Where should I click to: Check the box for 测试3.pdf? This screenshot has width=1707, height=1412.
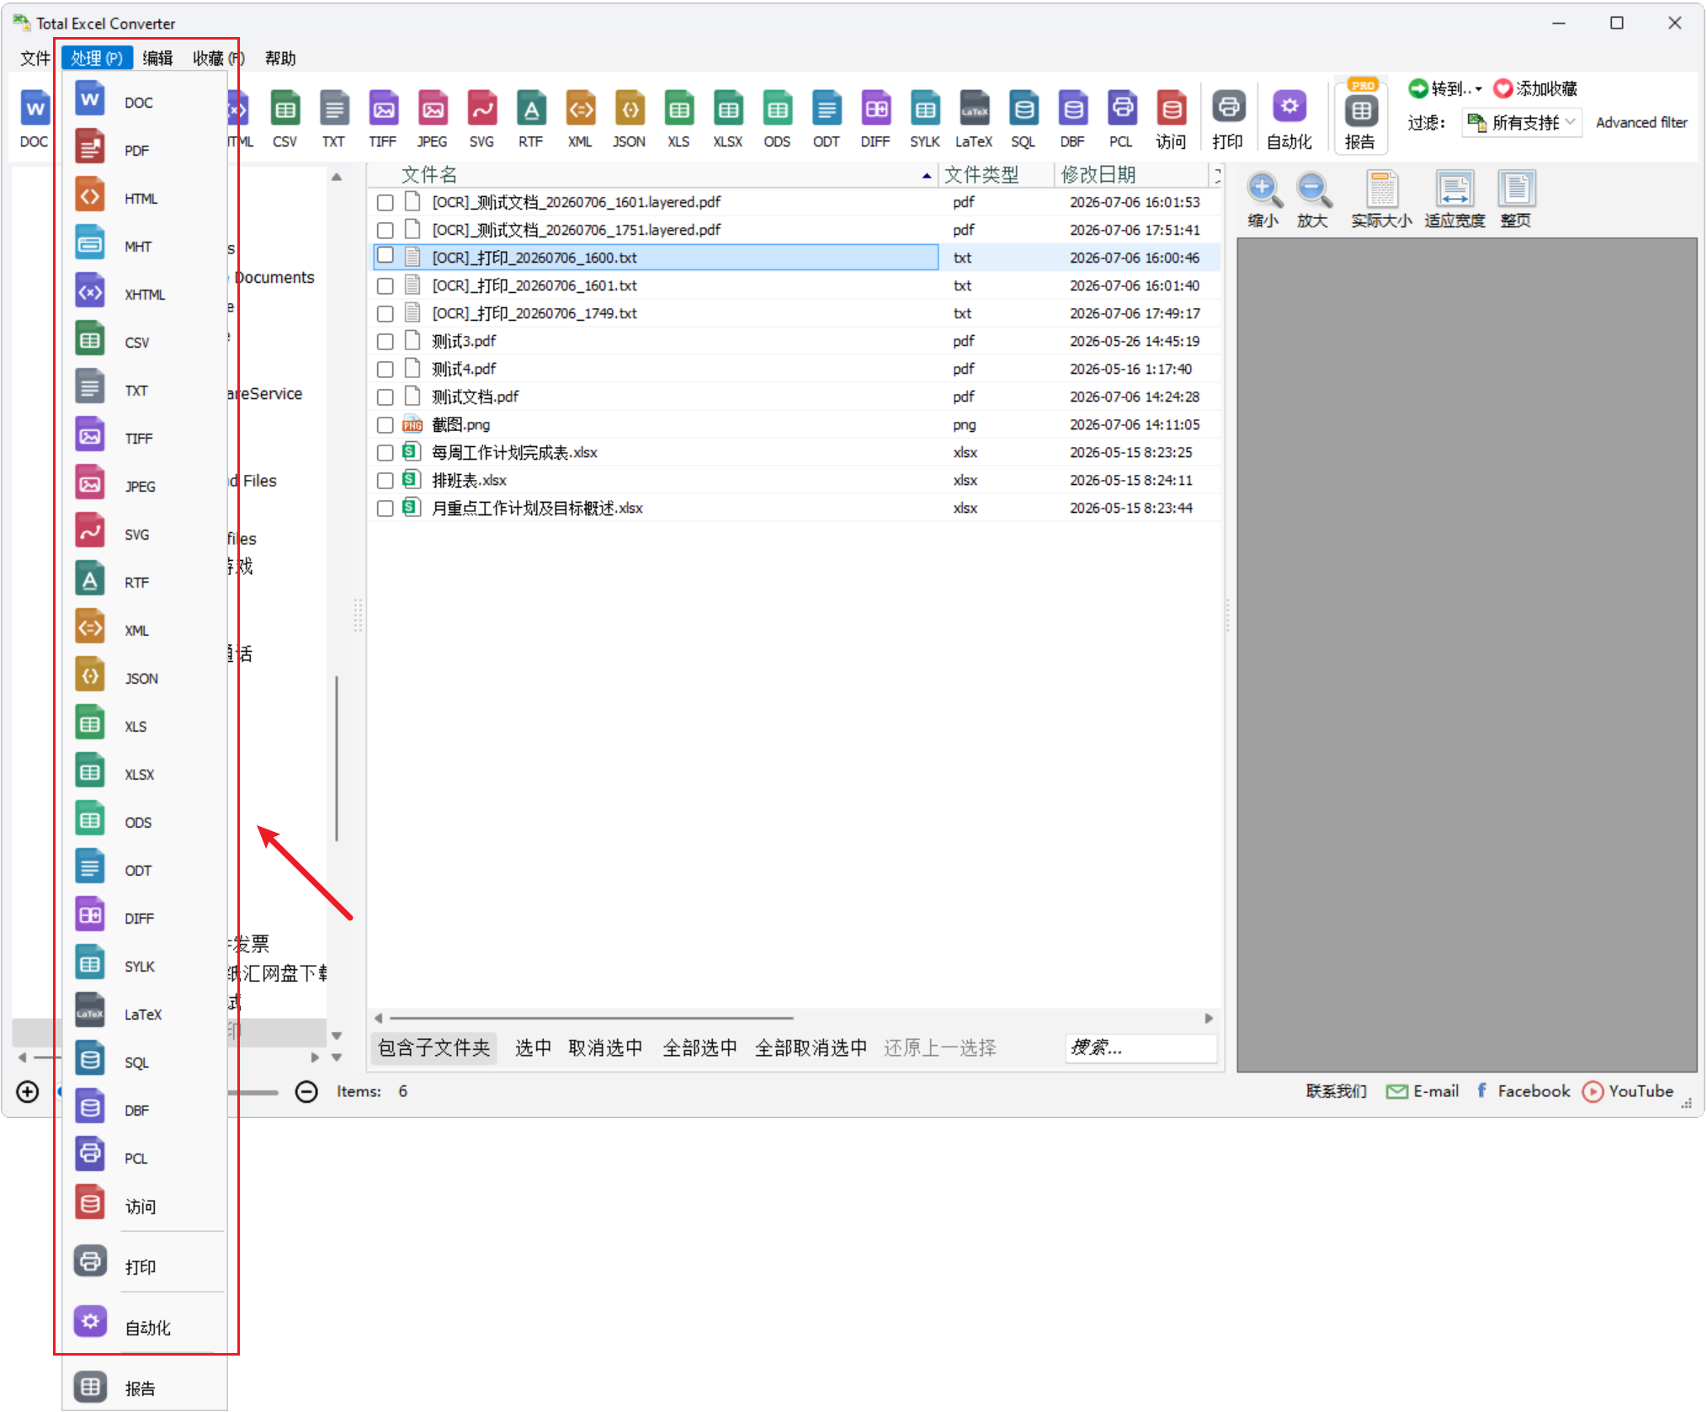[386, 342]
